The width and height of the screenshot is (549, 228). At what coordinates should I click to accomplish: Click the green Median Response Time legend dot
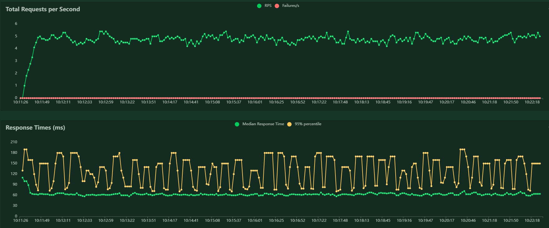(237, 124)
